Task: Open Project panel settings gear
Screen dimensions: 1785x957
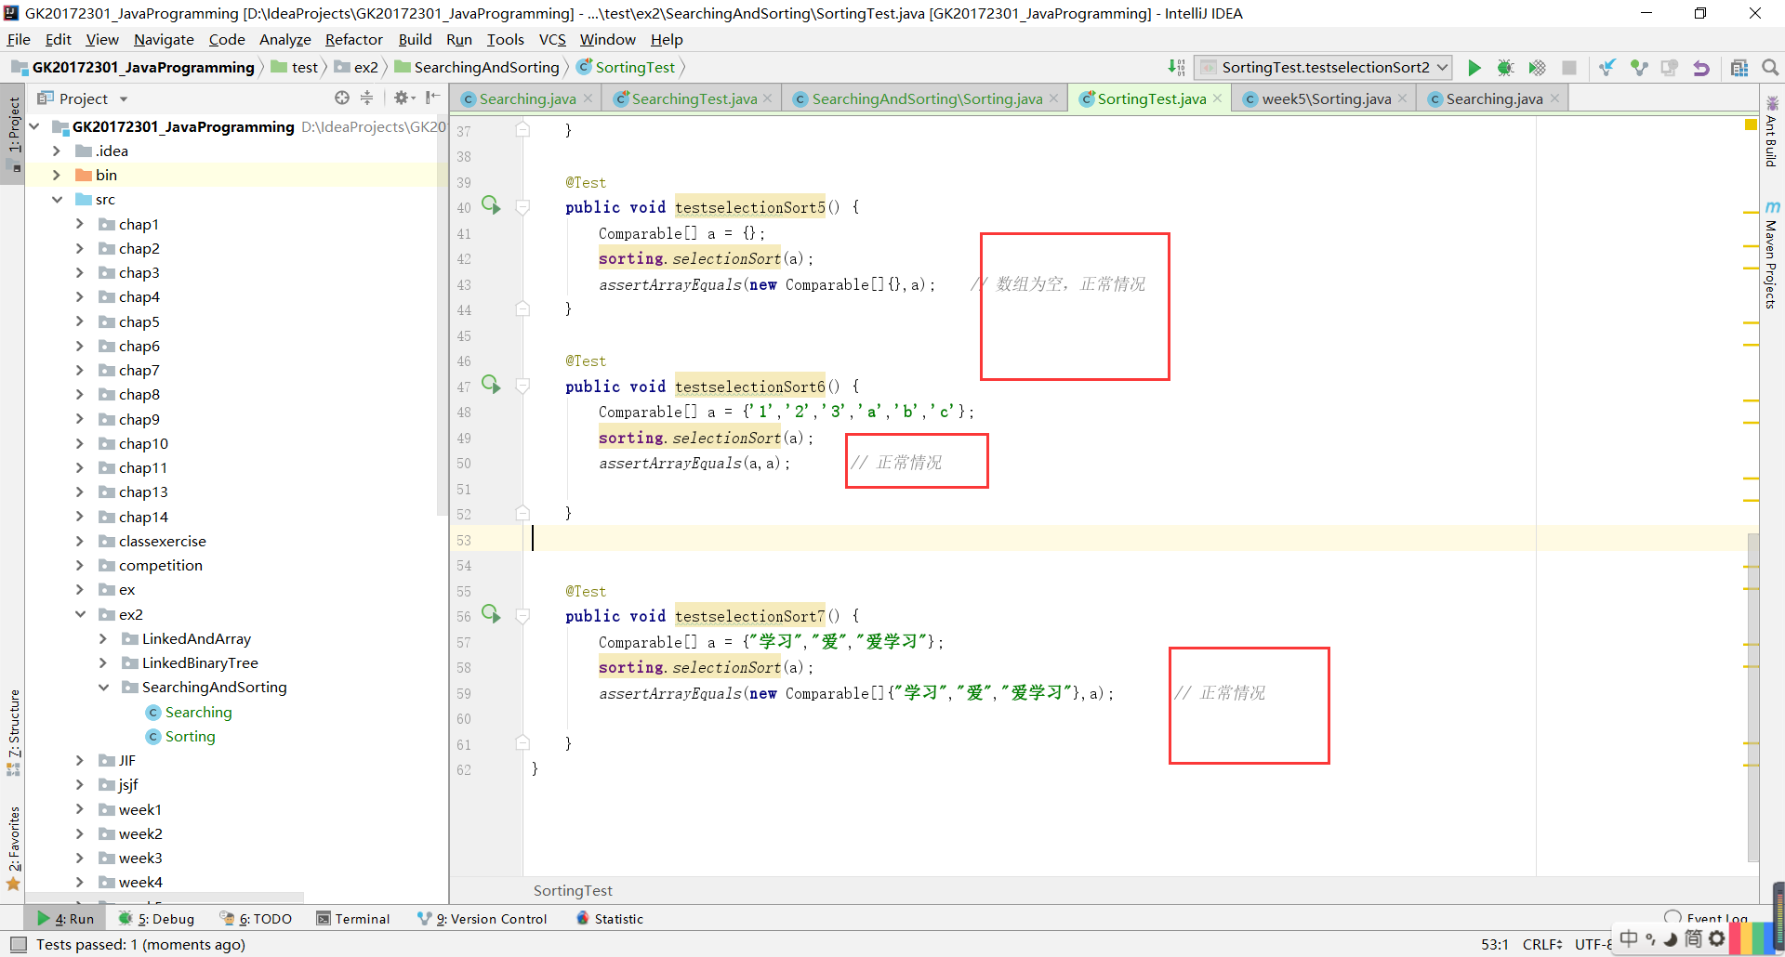Action: coord(403,98)
